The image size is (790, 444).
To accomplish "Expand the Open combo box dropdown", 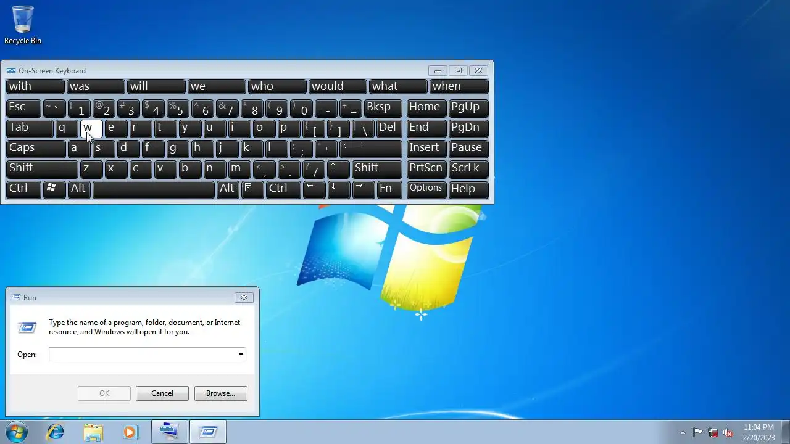I will click(241, 355).
